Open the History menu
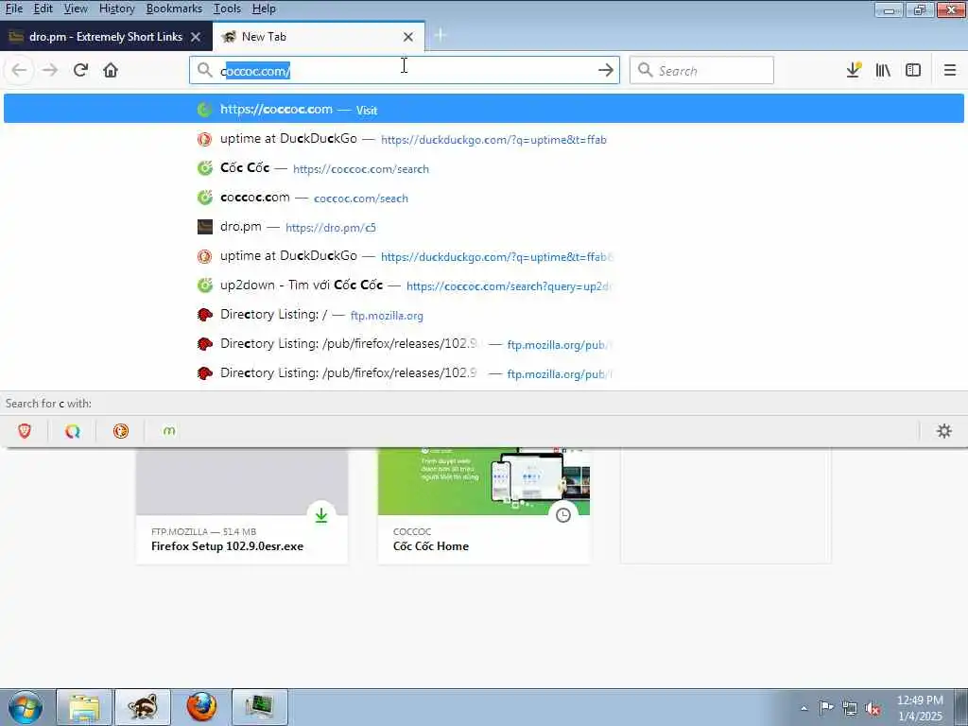 point(116,9)
